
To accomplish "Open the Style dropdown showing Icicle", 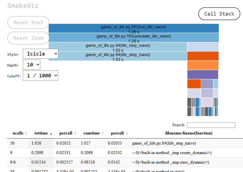I will [x=41, y=54].
